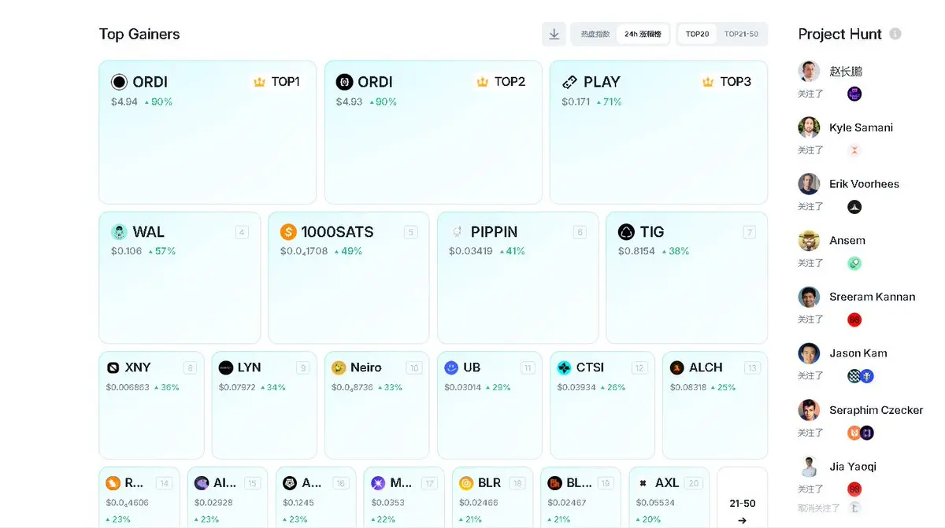Image resolution: width=945 pixels, height=528 pixels.
Task: Click 取消关注了 label under Jia Yaoqi
Action: coord(819,508)
